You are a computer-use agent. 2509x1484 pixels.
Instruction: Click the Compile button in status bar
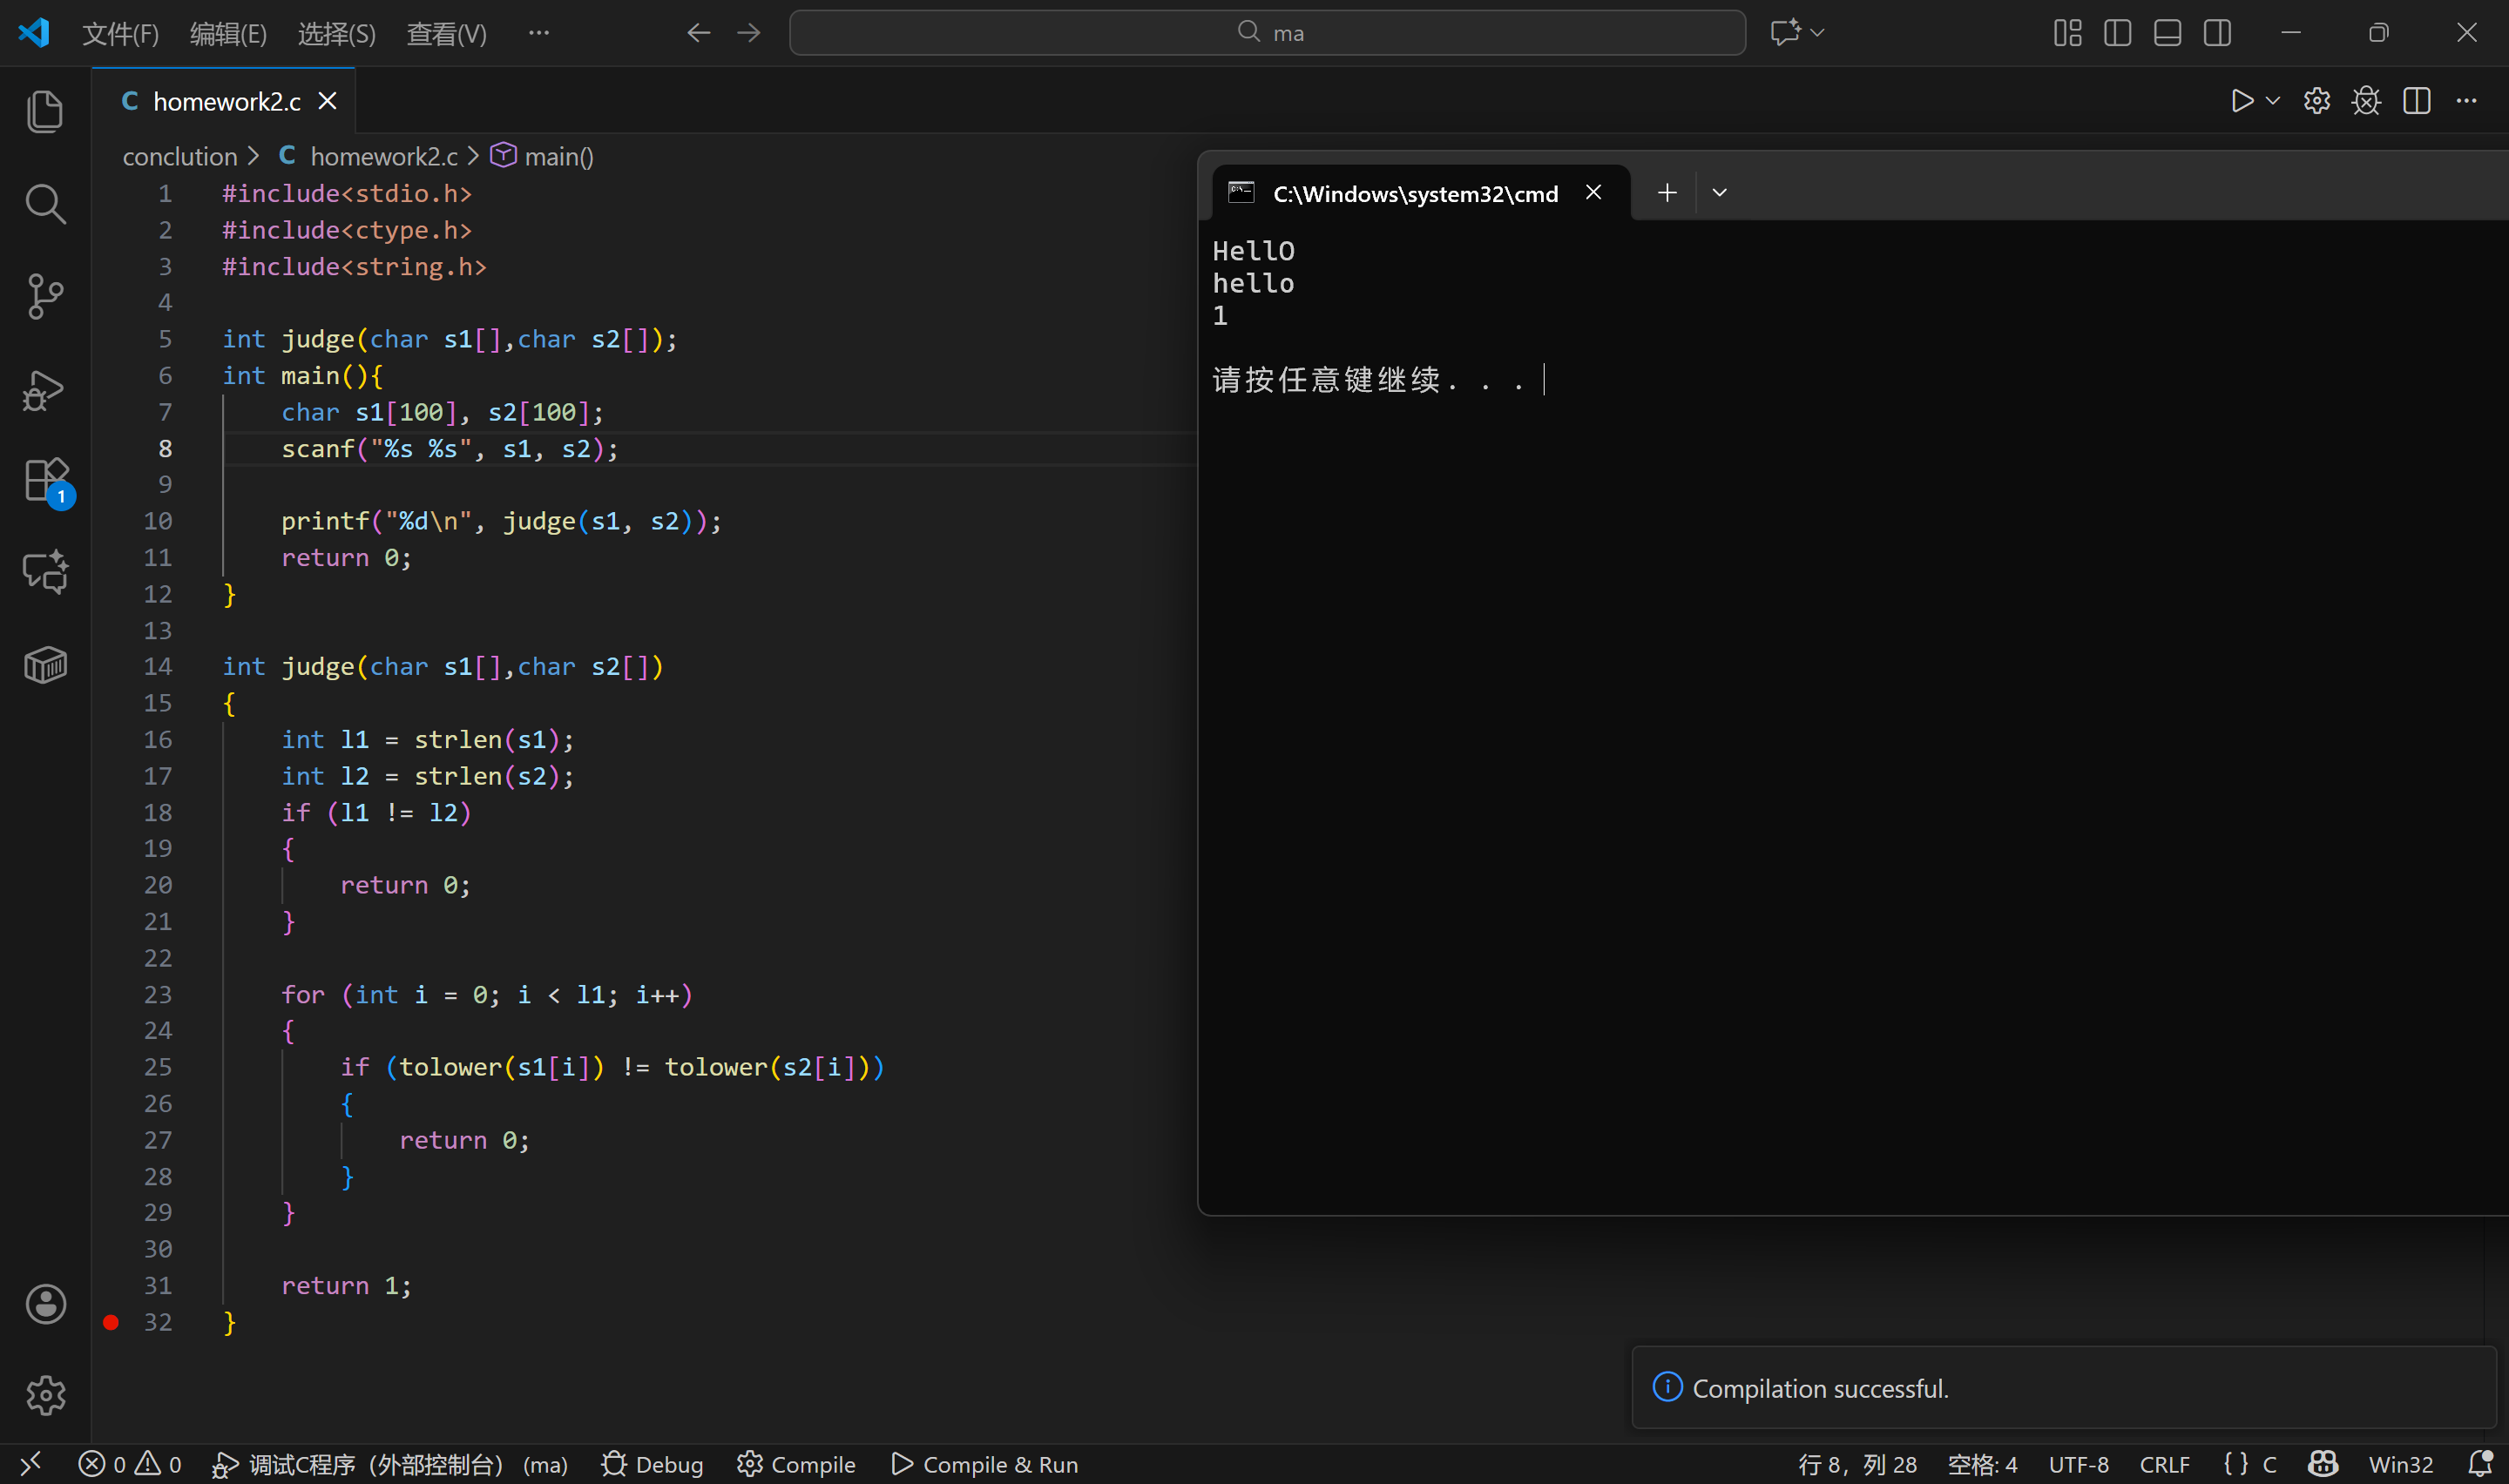pos(797,1464)
